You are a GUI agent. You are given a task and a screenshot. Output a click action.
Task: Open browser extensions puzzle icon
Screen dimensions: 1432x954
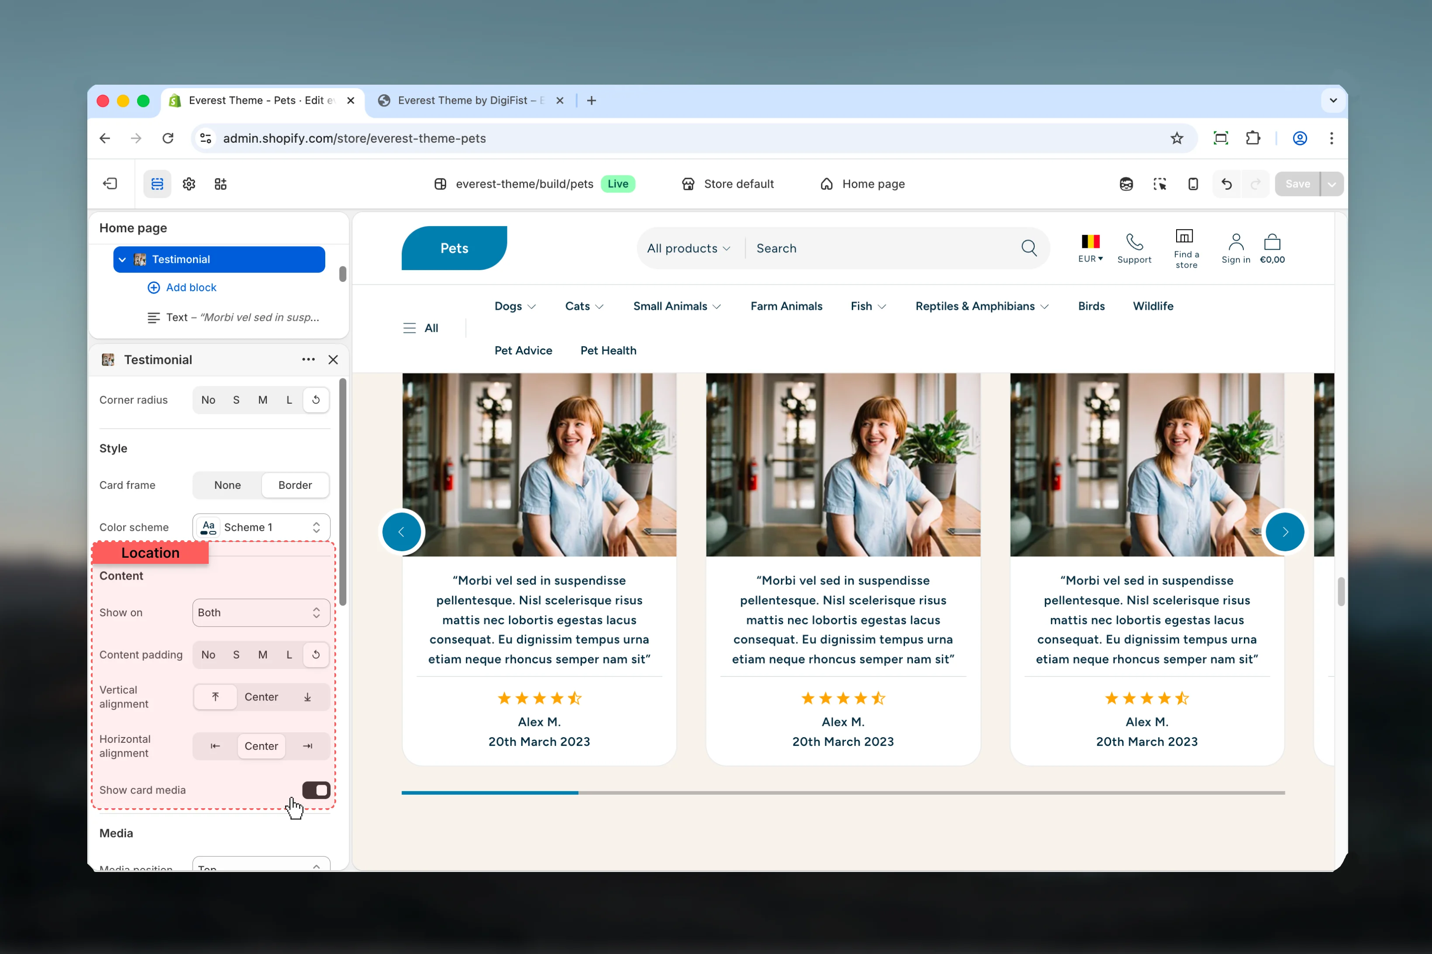pos(1253,138)
